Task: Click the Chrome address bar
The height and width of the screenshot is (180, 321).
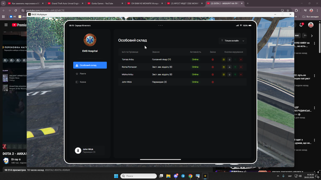Action: pos(151,10)
